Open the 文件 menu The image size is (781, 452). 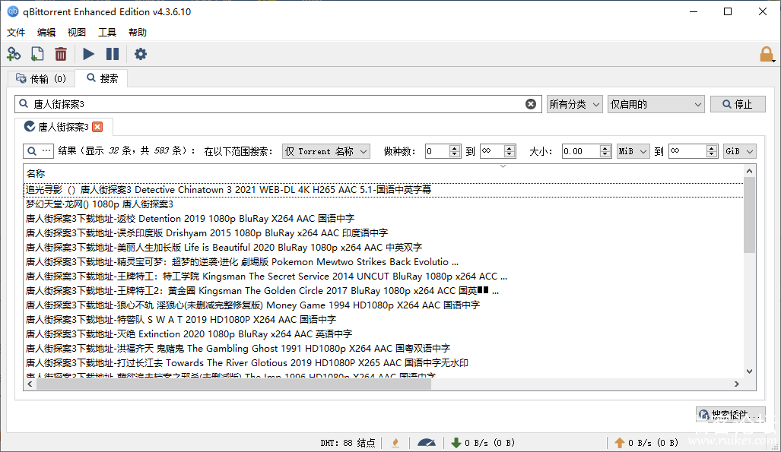coord(16,33)
